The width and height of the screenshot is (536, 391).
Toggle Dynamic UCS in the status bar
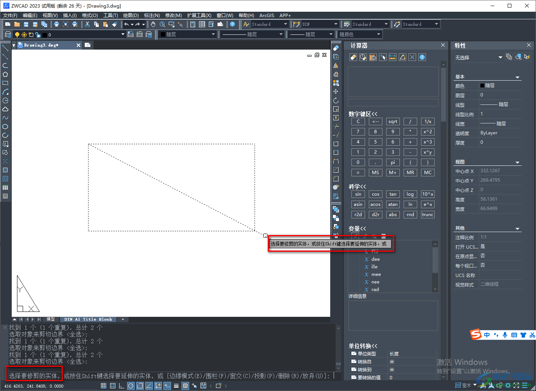(158, 386)
